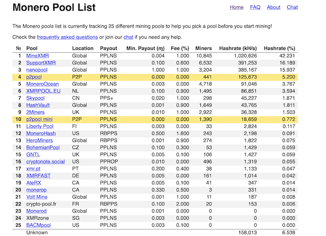Image resolution: width=326 pixels, height=236 pixels.
Task: Click the hashrate value '391,253'
Action: (248, 63)
